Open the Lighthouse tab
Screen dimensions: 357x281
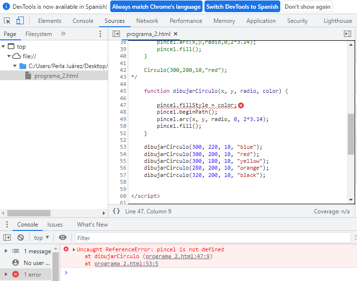coord(338,21)
